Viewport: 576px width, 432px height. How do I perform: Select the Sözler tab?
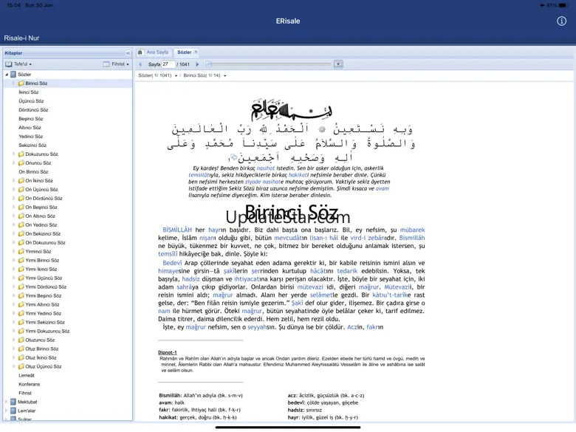(x=184, y=52)
